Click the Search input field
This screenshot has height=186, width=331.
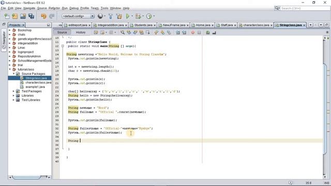pyautogui.click(x=305, y=8)
